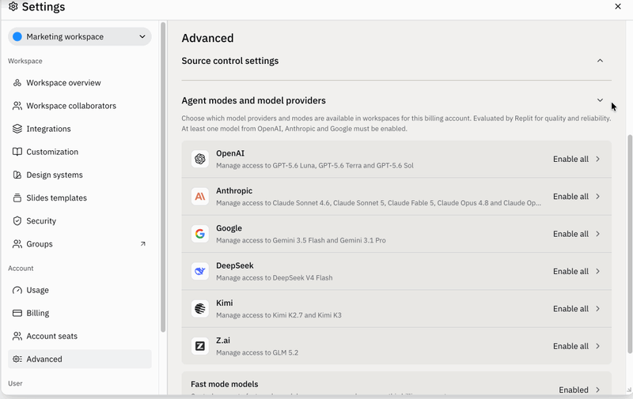Click Enable all for Google

(570, 234)
